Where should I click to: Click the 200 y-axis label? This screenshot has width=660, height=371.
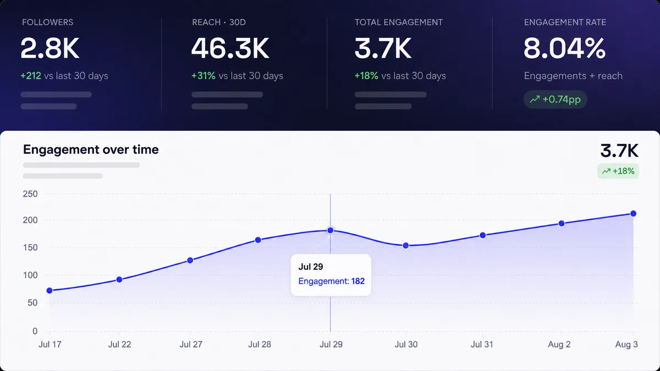(30, 220)
